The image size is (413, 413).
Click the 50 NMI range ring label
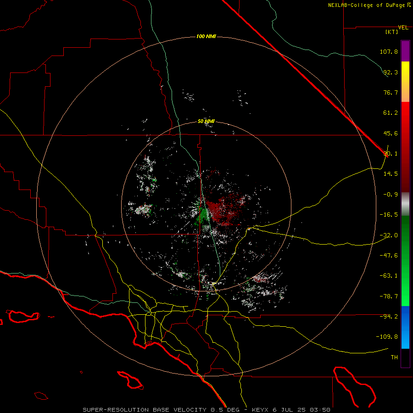(x=206, y=122)
